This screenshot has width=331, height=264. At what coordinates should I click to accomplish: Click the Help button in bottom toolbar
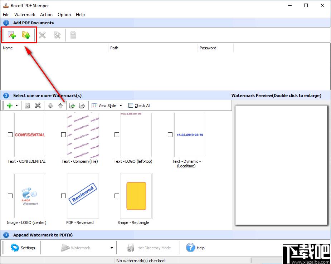point(195,248)
